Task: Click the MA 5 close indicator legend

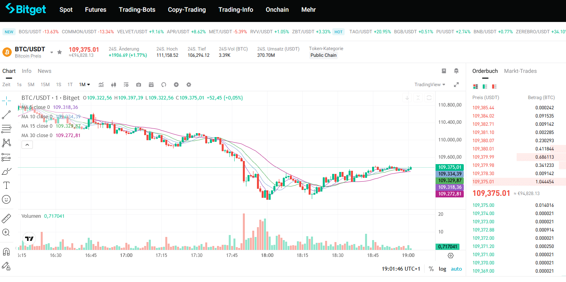Action: [50, 107]
